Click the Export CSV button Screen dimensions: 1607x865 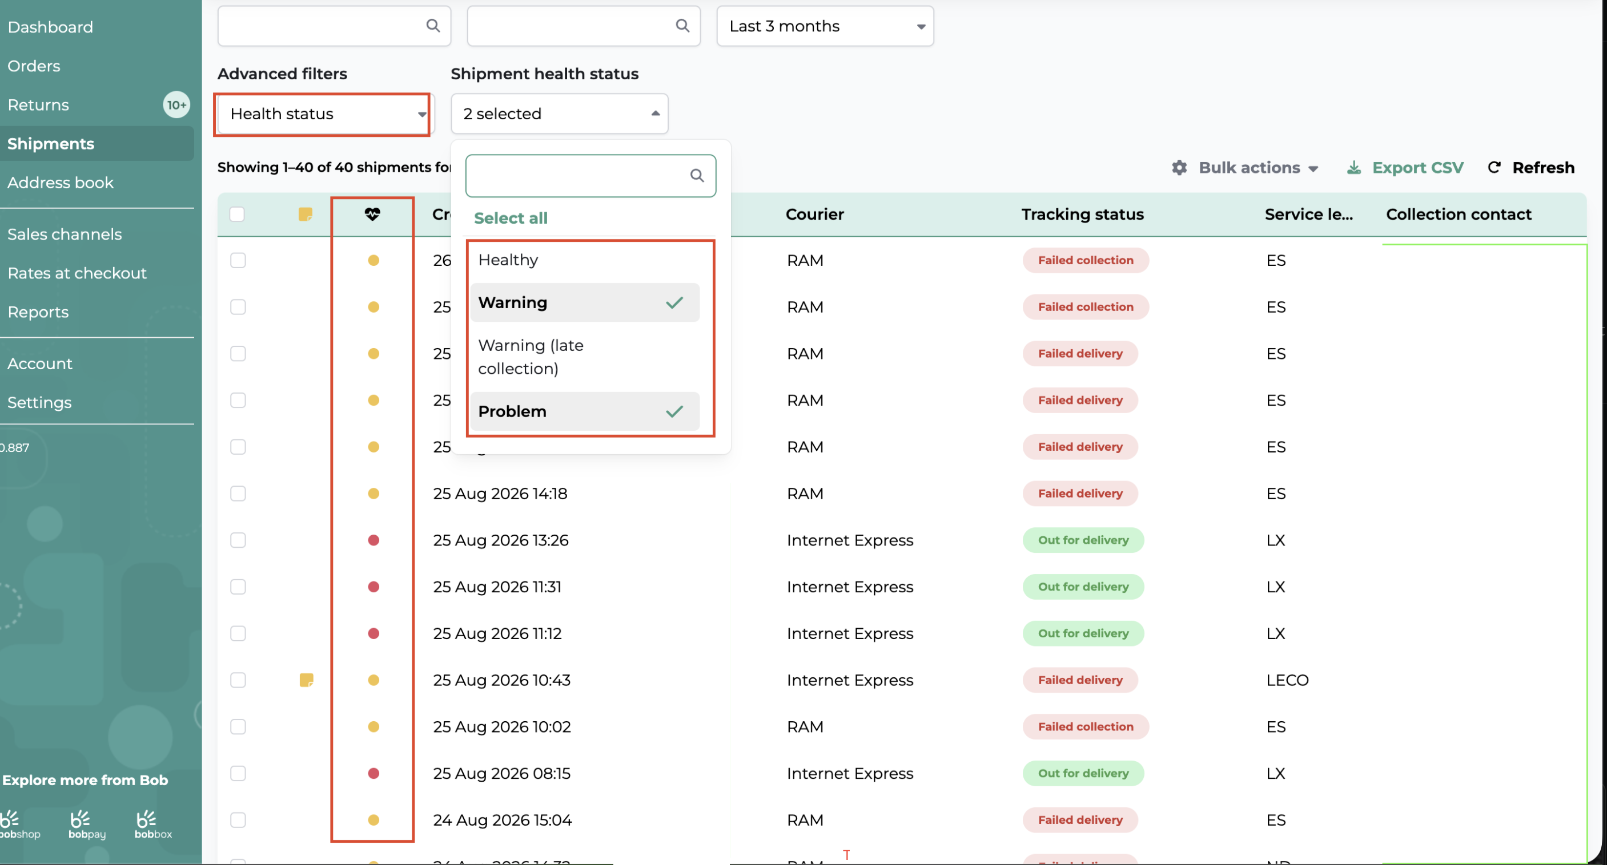(1404, 168)
